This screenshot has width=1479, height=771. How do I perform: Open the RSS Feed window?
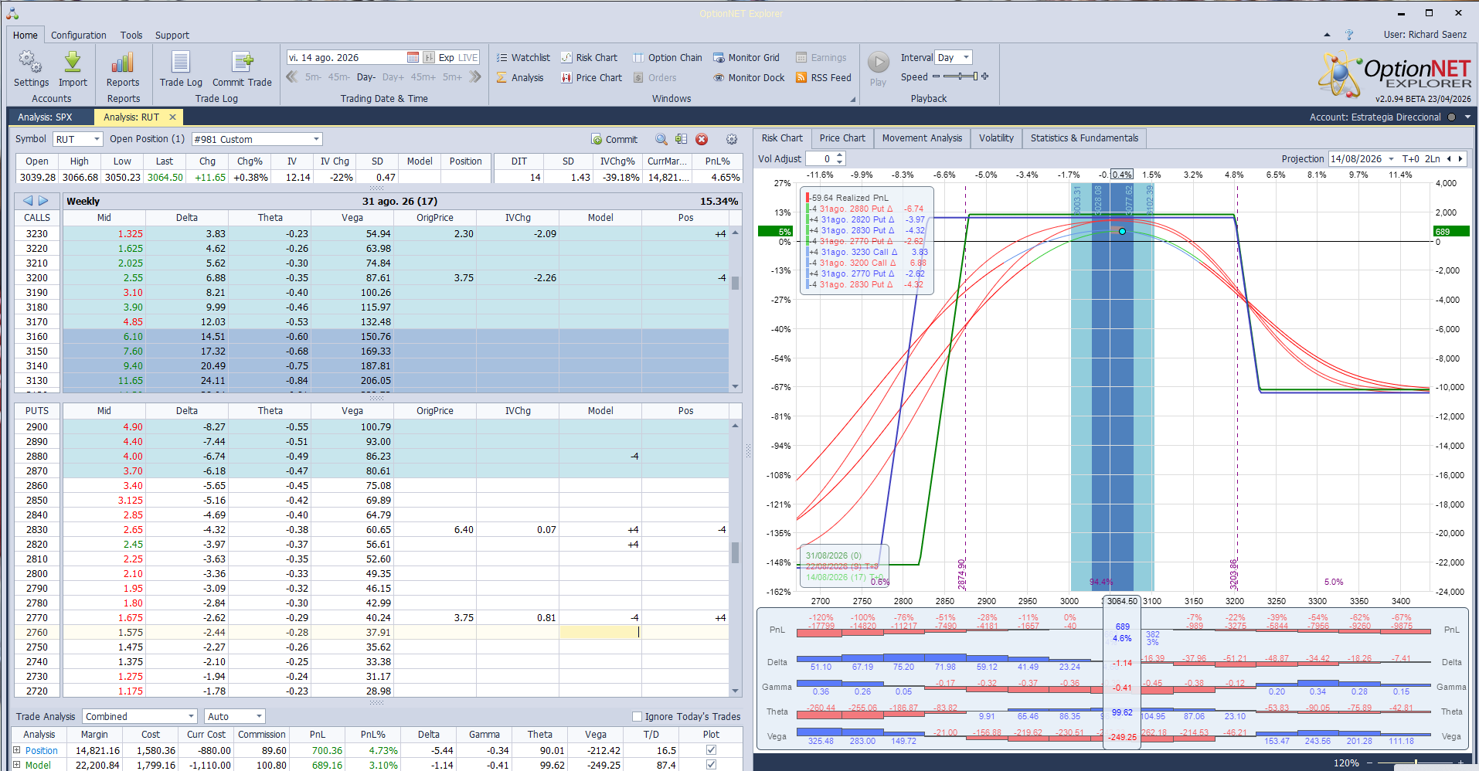824,77
